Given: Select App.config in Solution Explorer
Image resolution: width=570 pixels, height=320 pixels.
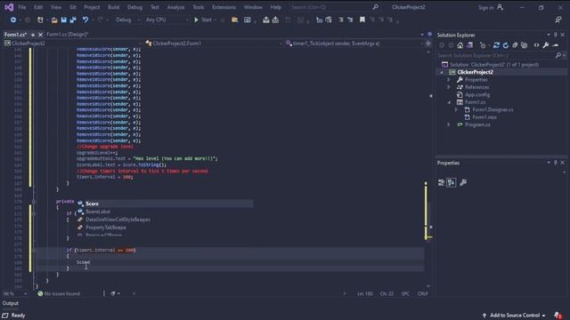Looking at the screenshot, I should click(x=477, y=95).
